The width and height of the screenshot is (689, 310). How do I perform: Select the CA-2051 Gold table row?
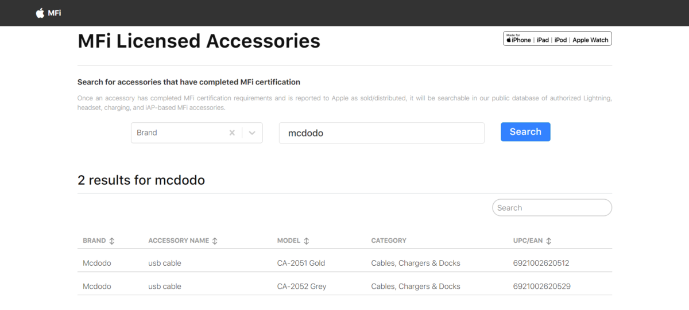click(x=301, y=263)
